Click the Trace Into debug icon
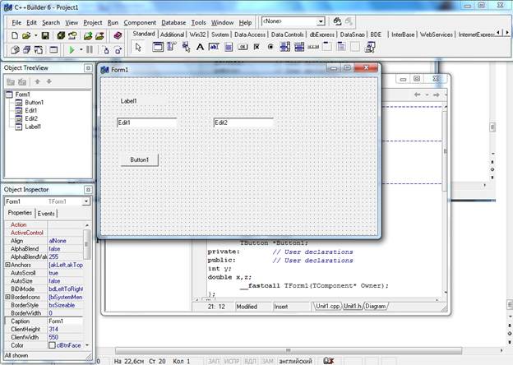The height and width of the screenshot is (365, 513). (106, 50)
